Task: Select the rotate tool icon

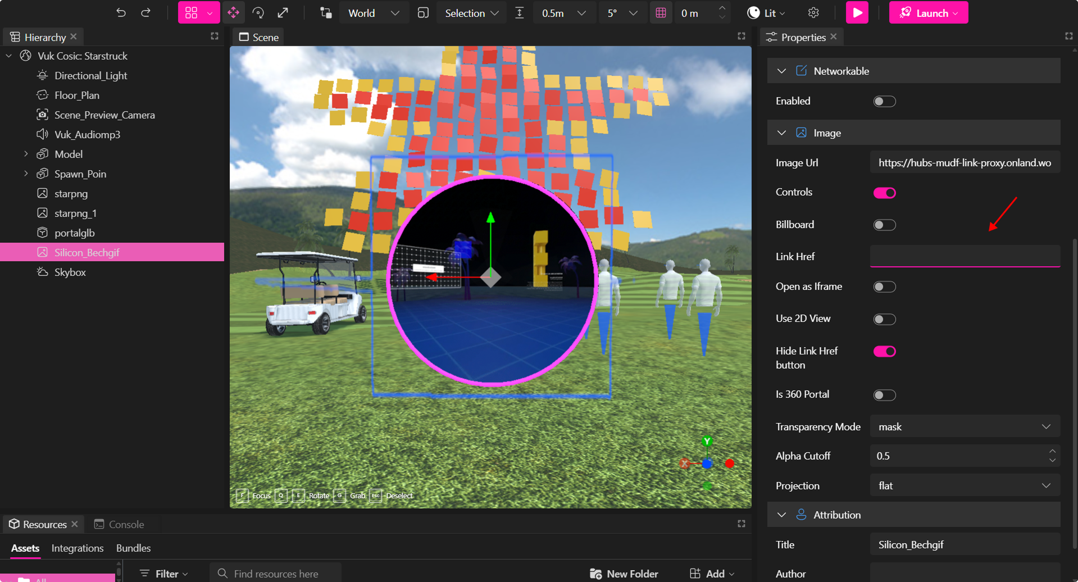Action: click(x=258, y=12)
